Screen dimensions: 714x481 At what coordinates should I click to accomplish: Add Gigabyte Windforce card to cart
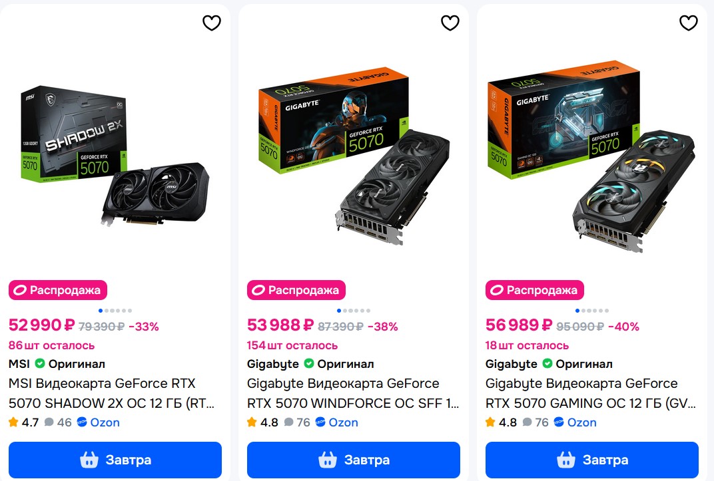(x=354, y=460)
